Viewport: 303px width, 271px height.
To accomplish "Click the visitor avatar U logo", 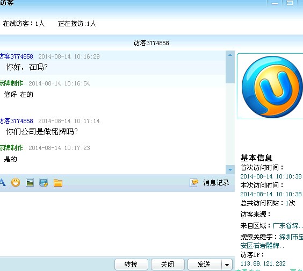I will point(272,87).
